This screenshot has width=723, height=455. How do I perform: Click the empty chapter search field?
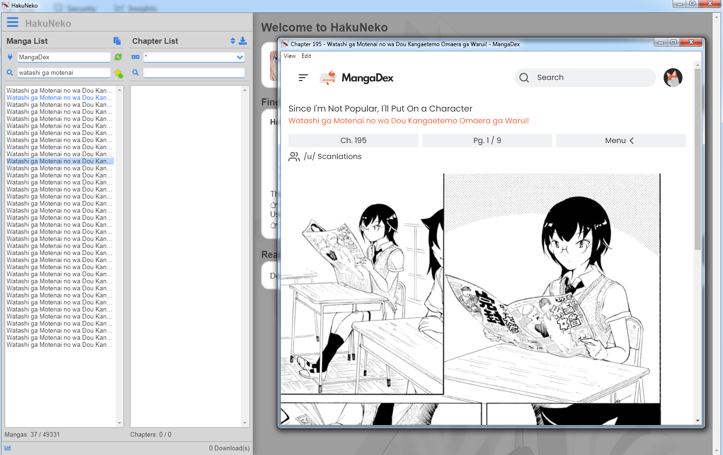tap(194, 72)
